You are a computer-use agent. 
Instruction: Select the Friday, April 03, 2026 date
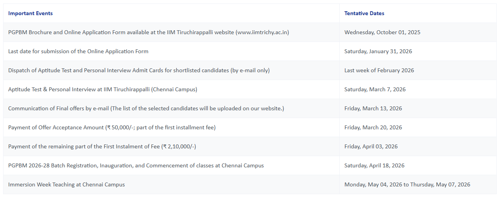(371, 146)
